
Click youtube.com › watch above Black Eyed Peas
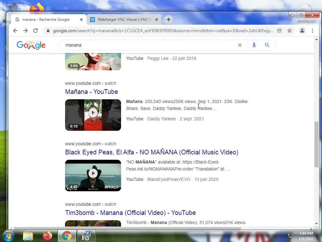pyautogui.click(x=91, y=144)
